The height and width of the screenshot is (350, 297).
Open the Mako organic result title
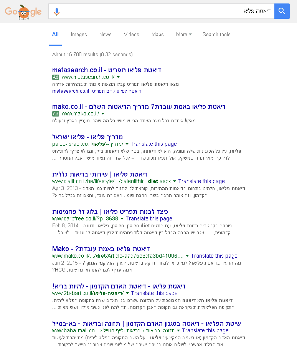(101, 249)
